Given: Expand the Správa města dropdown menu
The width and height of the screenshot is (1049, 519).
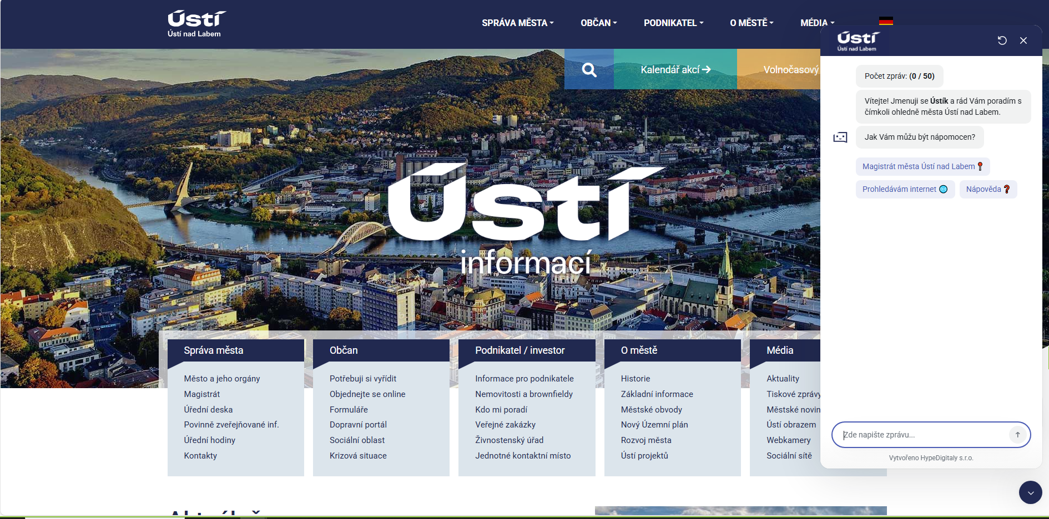Looking at the screenshot, I should coord(517,23).
